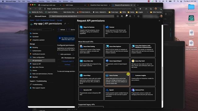Click the app menu search field
Image resolution: width=198 pixels, height=111 pixels.
(x=41, y=30)
